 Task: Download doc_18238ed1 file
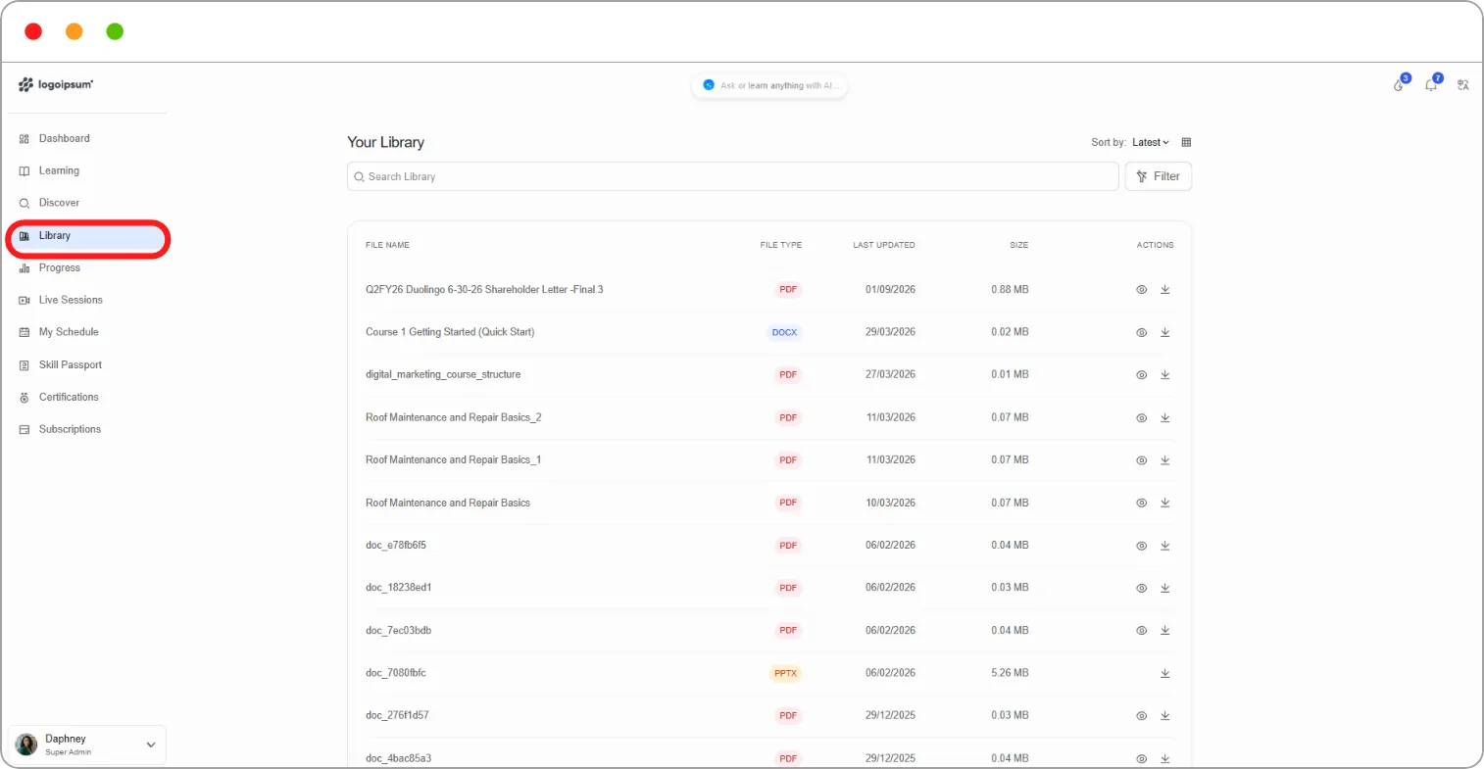(1165, 588)
